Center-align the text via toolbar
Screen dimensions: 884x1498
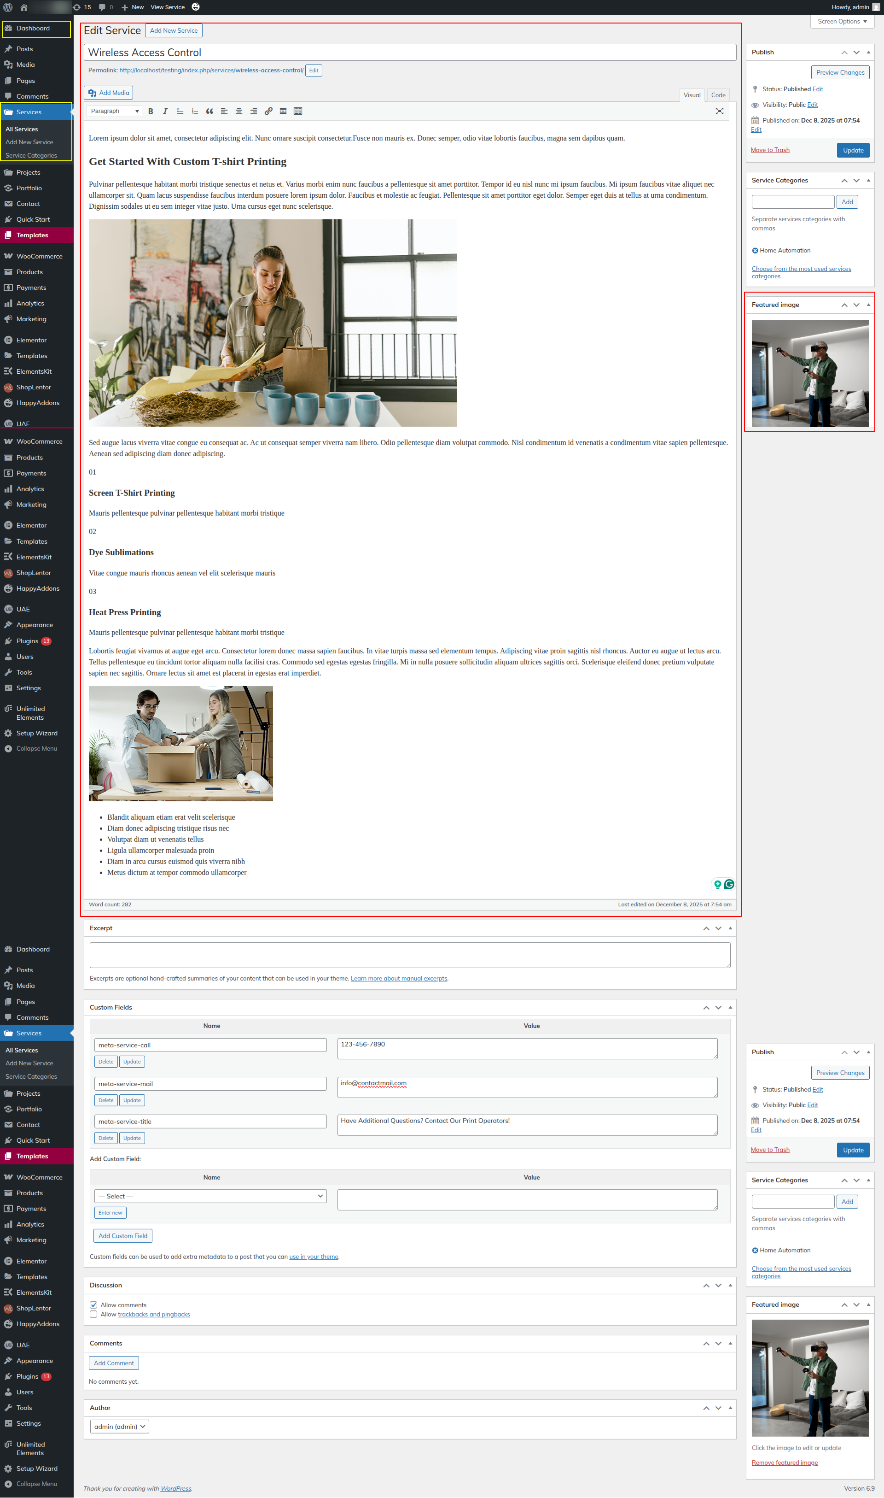(239, 112)
